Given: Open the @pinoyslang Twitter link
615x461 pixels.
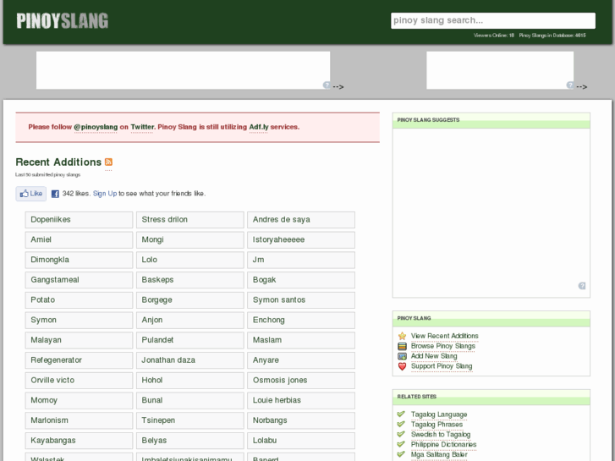Looking at the screenshot, I should (96, 127).
